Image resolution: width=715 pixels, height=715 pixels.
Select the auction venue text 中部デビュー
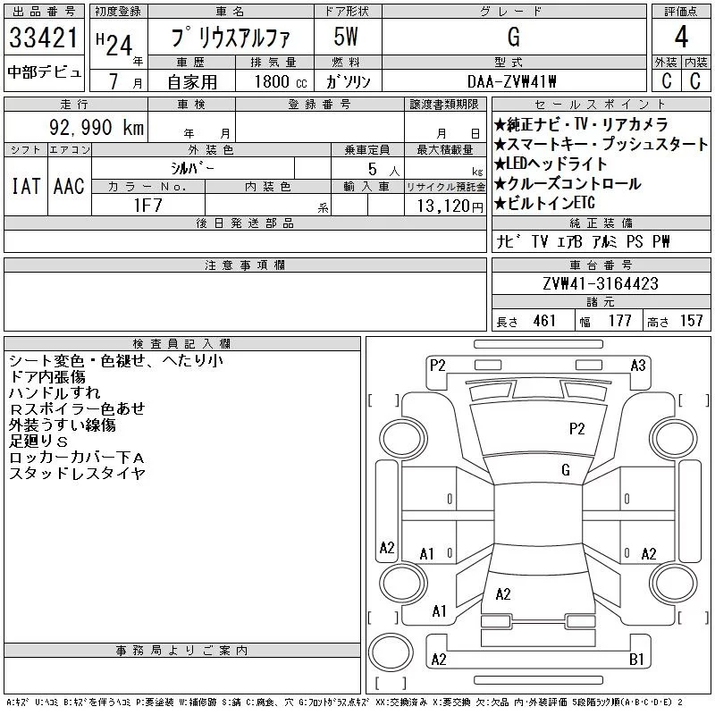point(44,72)
